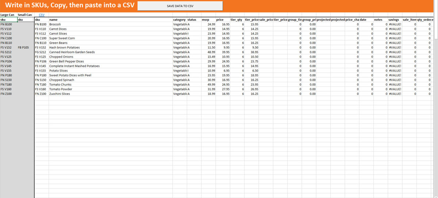Click the 27.95 price cell for Tomato Powder
The height and width of the screenshot is (198, 438).
223,89
